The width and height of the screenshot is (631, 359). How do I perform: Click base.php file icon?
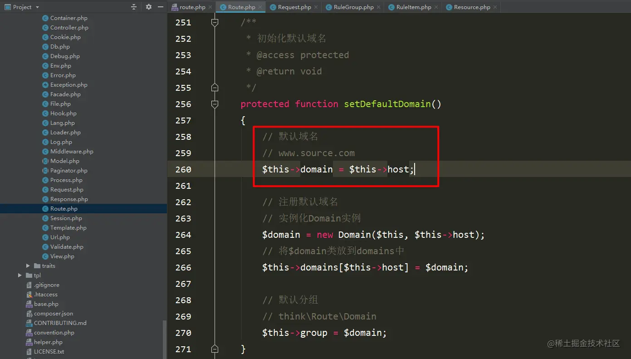point(29,304)
